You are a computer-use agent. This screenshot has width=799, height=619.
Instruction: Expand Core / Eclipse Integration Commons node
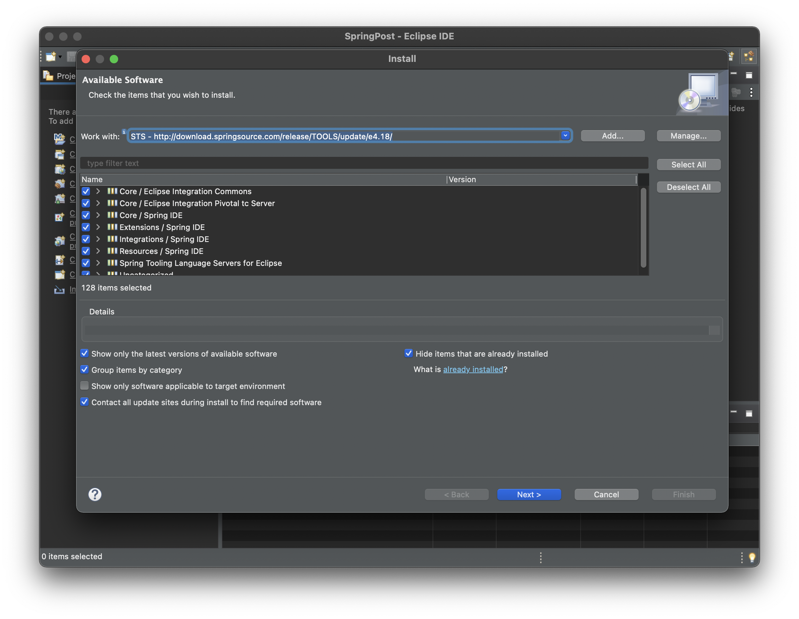pyautogui.click(x=98, y=191)
